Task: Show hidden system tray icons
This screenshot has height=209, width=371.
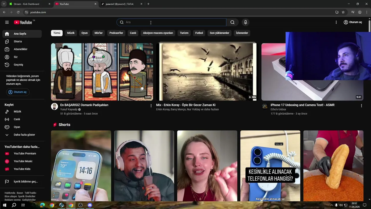Action: (332, 205)
